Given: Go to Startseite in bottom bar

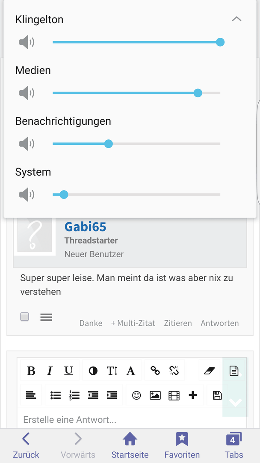Looking at the screenshot, I should tap(130, 445).
